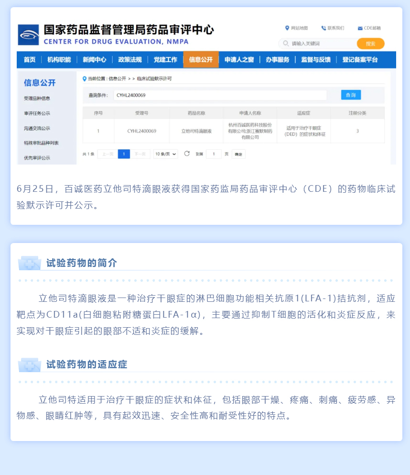Click the magnifier icon in search box
This screenshot has height=475, width=410.
click(286, 44)
